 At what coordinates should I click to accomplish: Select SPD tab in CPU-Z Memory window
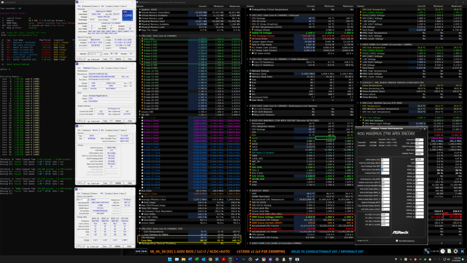pos(103,130)
